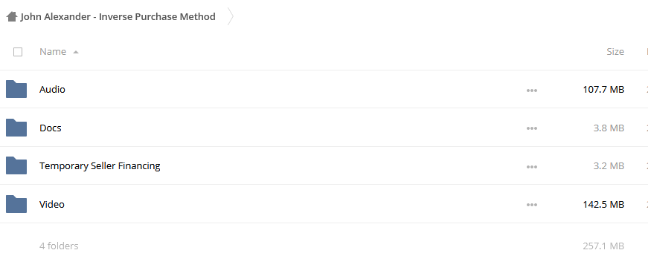
Task: Click the Name sort arrow
Action: pyautogui.click(x=76, y=53)
